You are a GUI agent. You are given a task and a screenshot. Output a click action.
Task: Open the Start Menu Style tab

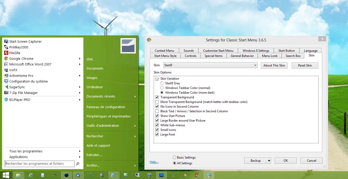coord(165,56)
